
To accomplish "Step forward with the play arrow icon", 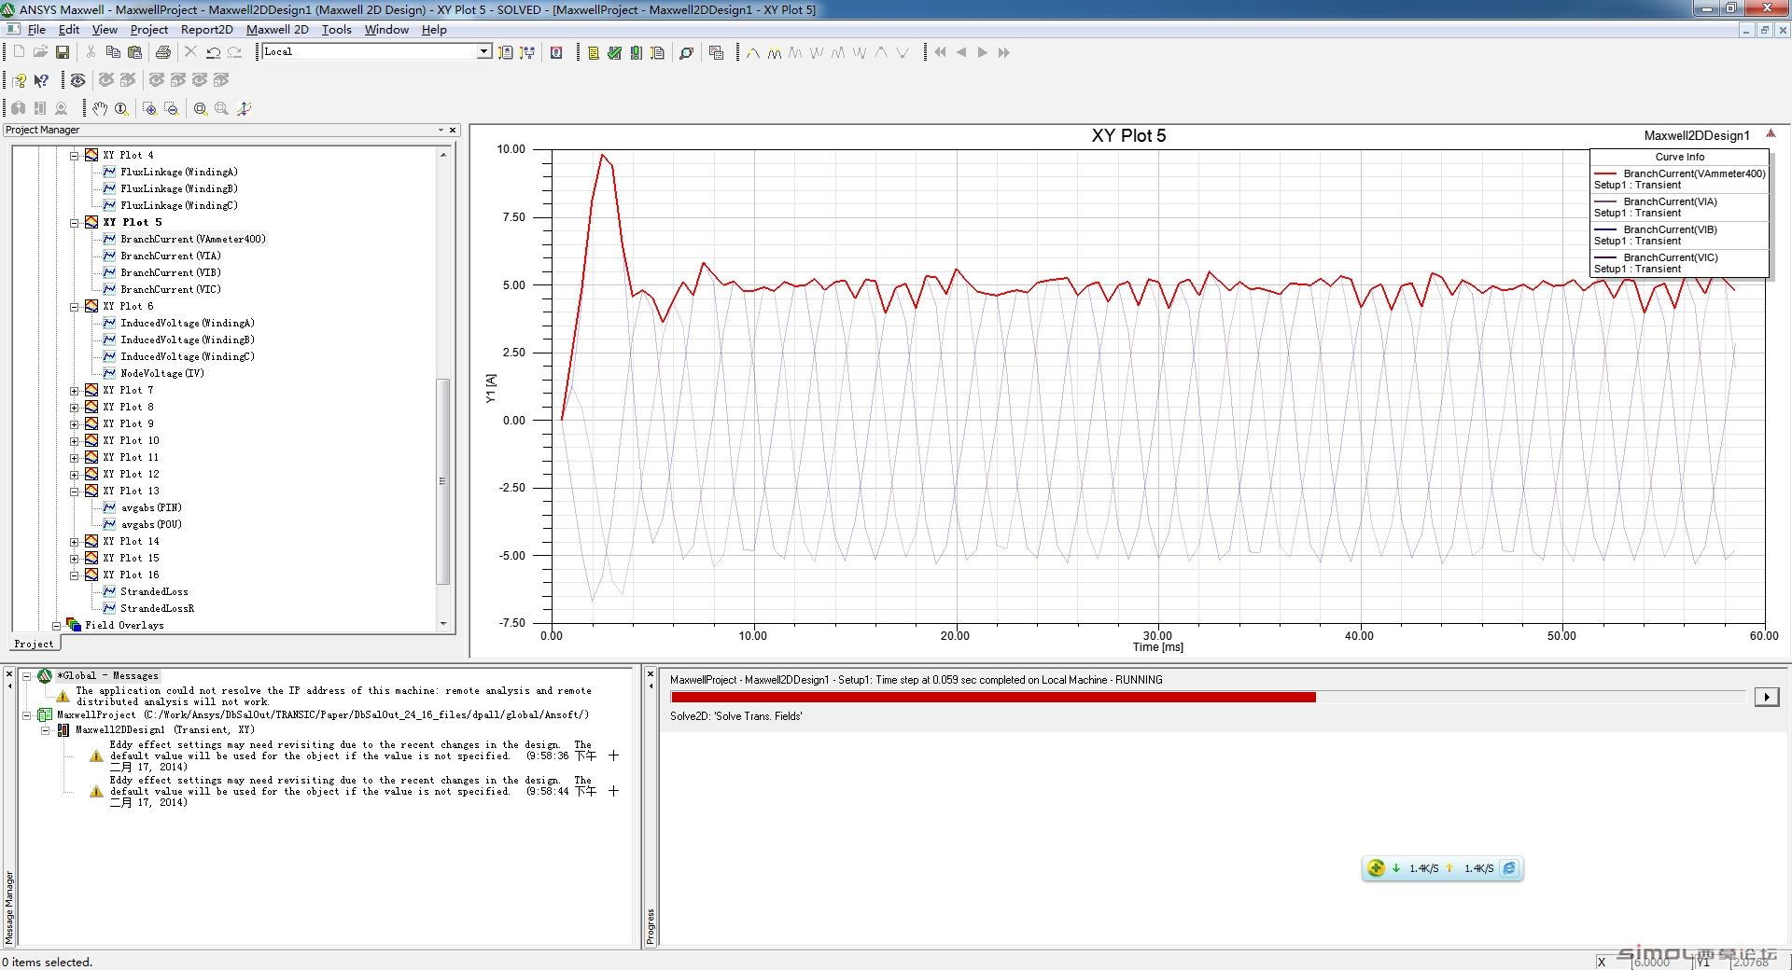I will tap(982, 52).
